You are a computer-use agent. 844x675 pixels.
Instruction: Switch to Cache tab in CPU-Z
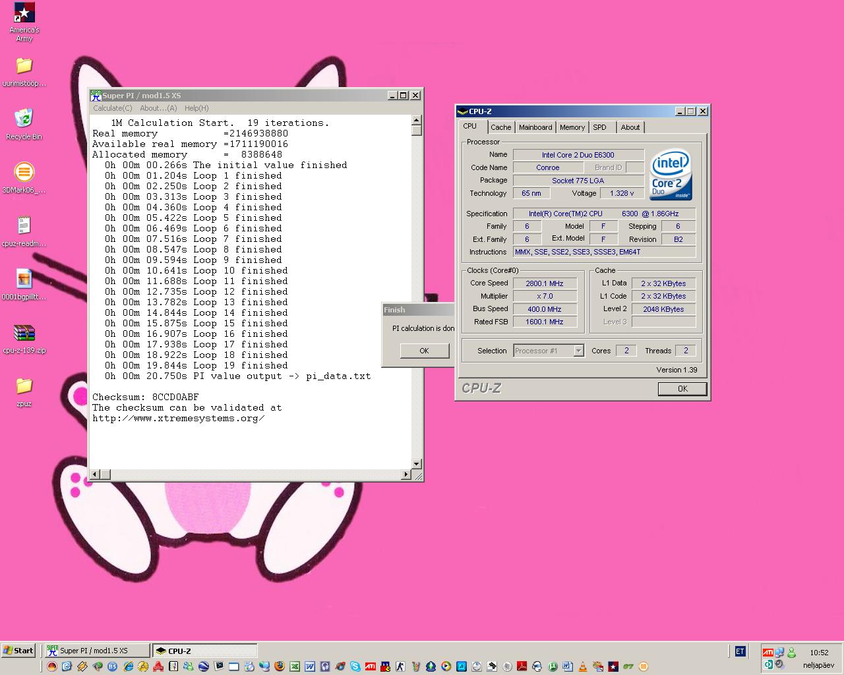(500, 127)
